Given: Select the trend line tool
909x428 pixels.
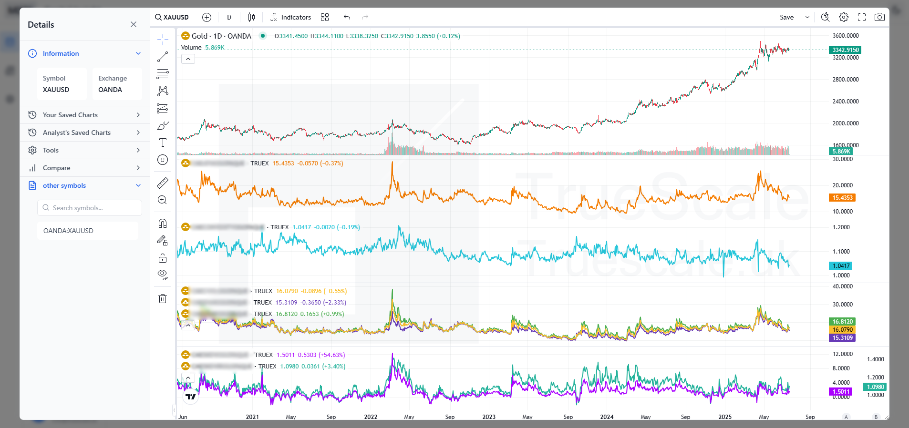Looking at the screenshot, I should tap(163, 57).
